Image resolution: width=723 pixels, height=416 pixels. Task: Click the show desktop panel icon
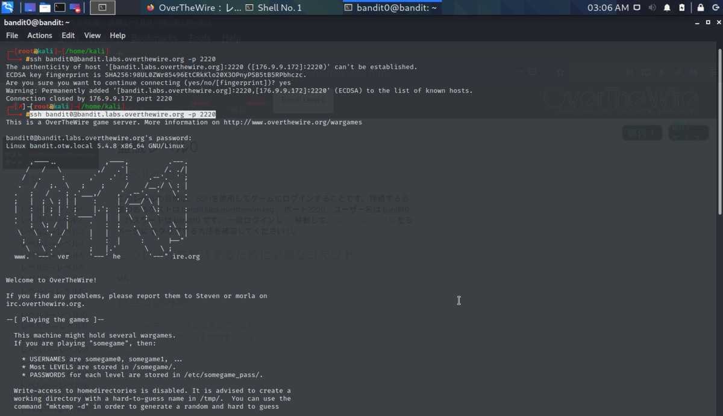(30, 8)
